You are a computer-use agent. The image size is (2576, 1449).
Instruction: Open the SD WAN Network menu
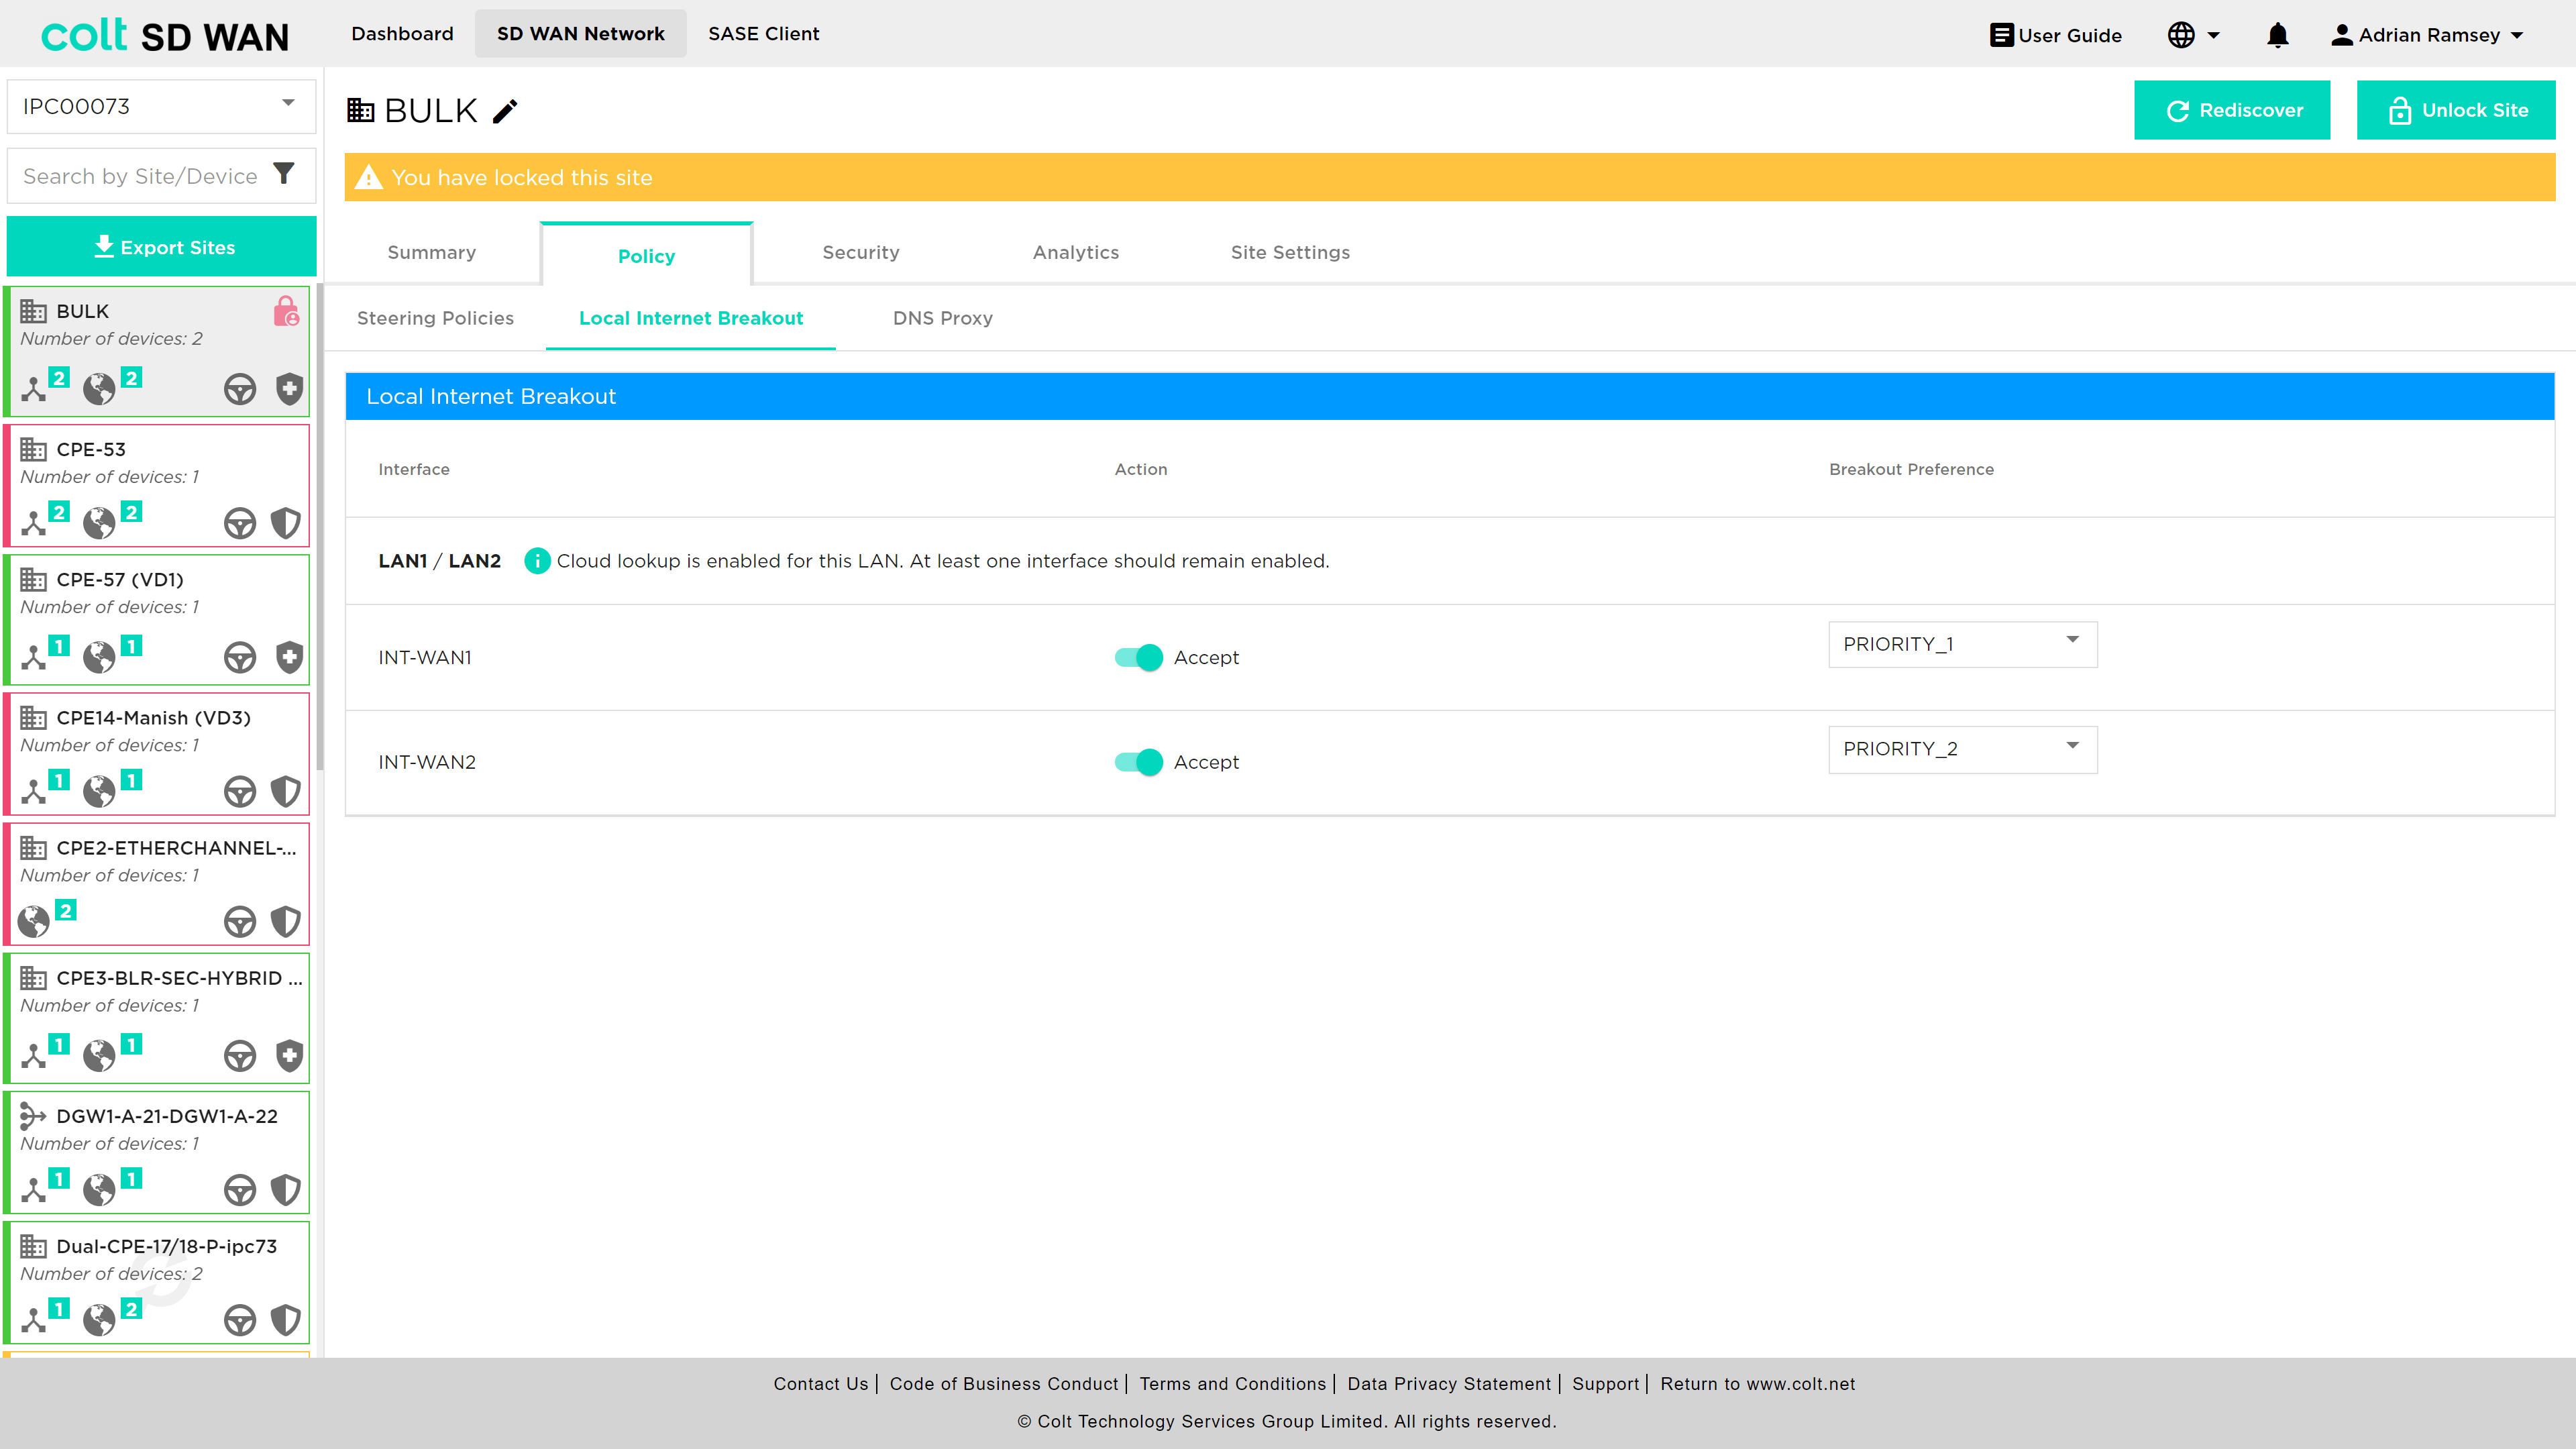(580, 34)
